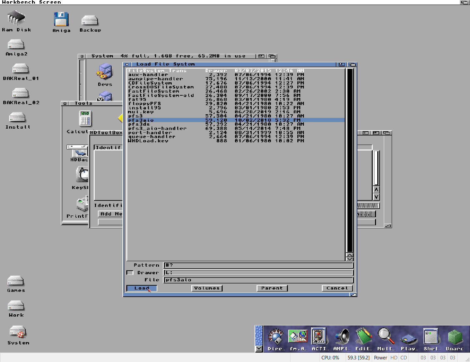Screen dimensions: 470x362
Task: Launch the Calculator icon in Tools window
Action: pos(85,118)
